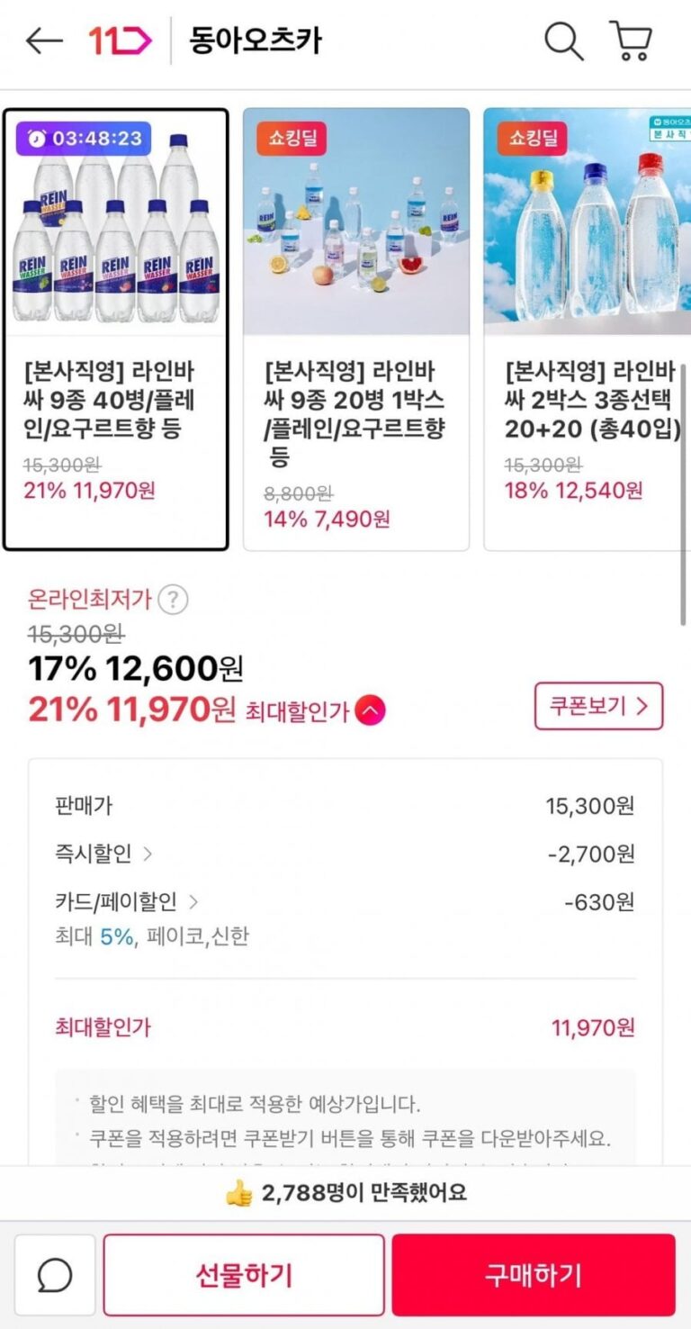Tap the back arrow icon

pyautogui.click(x=44, y=41)
